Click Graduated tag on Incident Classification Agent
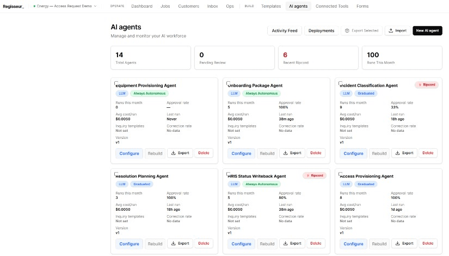Screen dimensions: 449x256 [366, 94]
